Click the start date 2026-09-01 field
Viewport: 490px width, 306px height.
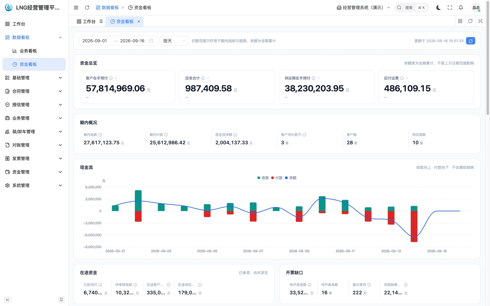point(95,41)
